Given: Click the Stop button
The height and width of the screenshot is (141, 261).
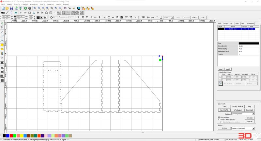Looking at the screenshot, I should [x=250, y=107].
